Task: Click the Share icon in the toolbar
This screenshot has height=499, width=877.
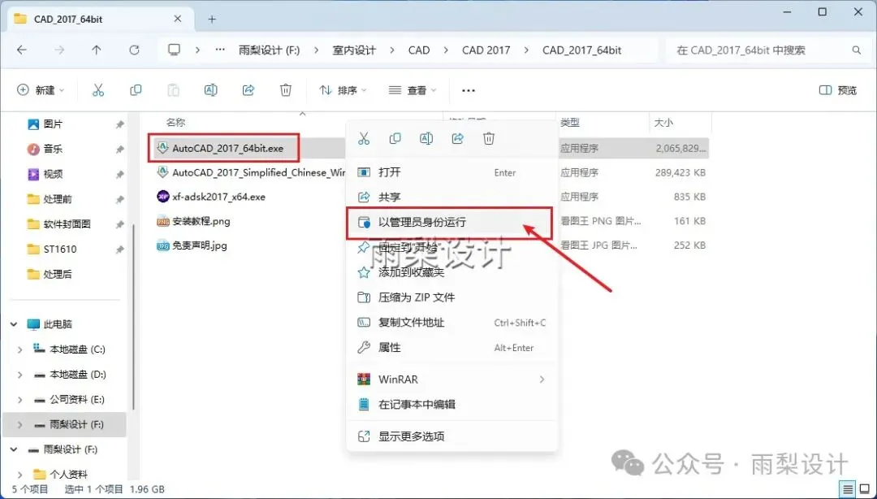Action: (248, 90)
